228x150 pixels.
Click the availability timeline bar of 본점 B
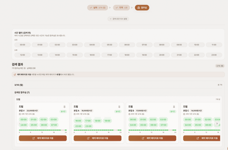click(x=152, y=130)
